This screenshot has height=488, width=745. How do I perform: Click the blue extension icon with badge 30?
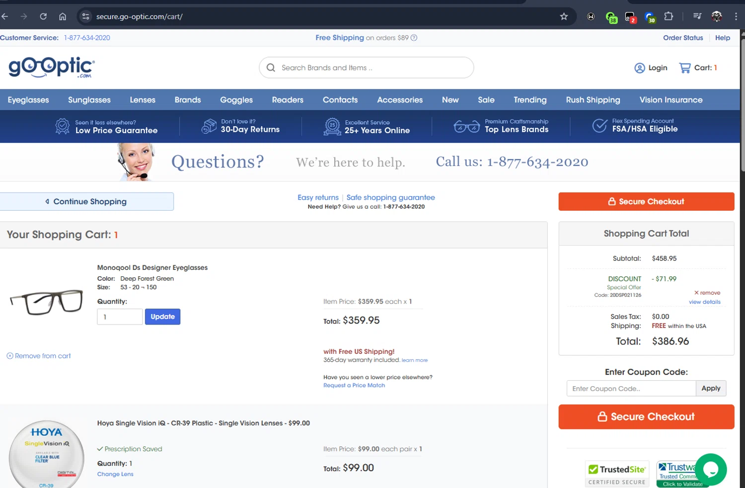tap(650, 17)
